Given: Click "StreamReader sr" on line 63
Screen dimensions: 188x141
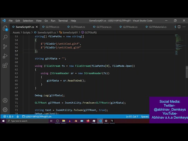Looking at the screenshot, I should tap(62, 73).
